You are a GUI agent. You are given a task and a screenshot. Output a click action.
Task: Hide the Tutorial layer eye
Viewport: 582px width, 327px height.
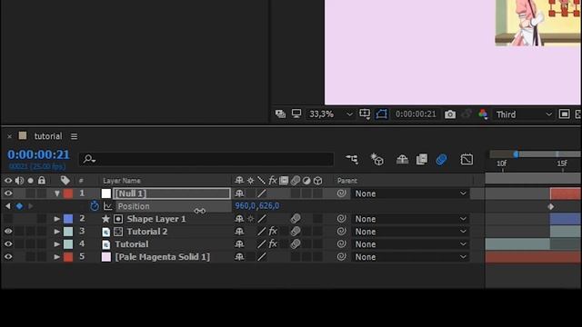click(x=8, y=244)
